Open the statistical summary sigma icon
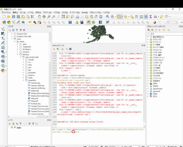The height and width of the screenshot is (147, 183). 151,17
